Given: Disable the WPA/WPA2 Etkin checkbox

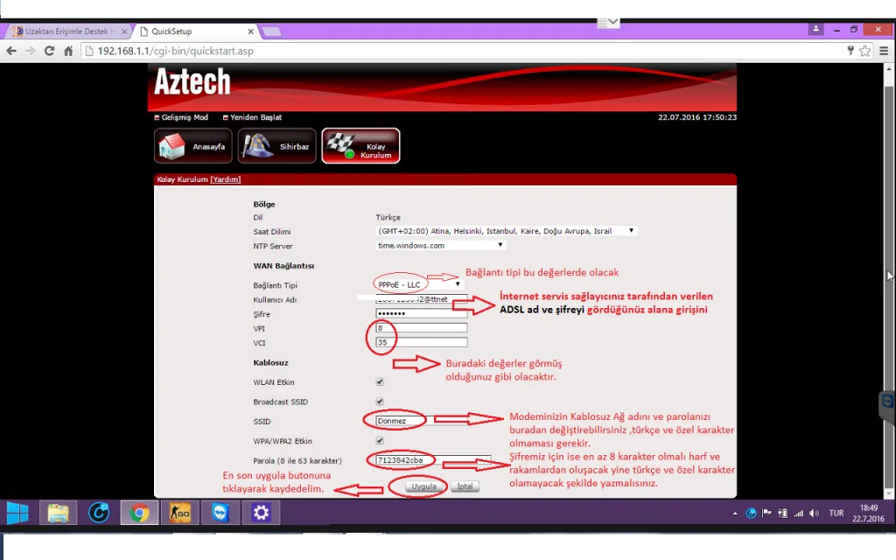Looking at the screenshot, I should click(x=380, y=441).
